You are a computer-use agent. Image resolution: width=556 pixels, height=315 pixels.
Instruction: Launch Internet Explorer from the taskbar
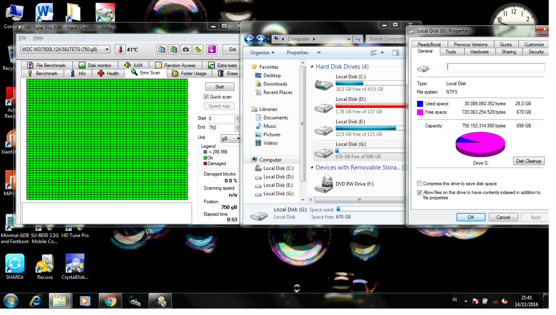36,301
